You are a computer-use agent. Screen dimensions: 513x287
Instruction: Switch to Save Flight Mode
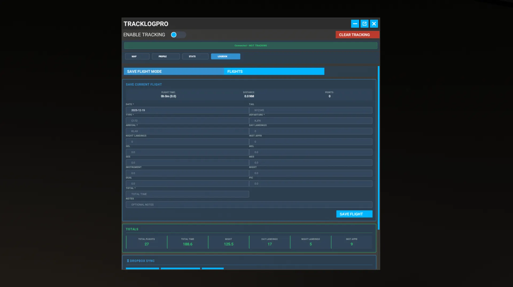point(174,71)
